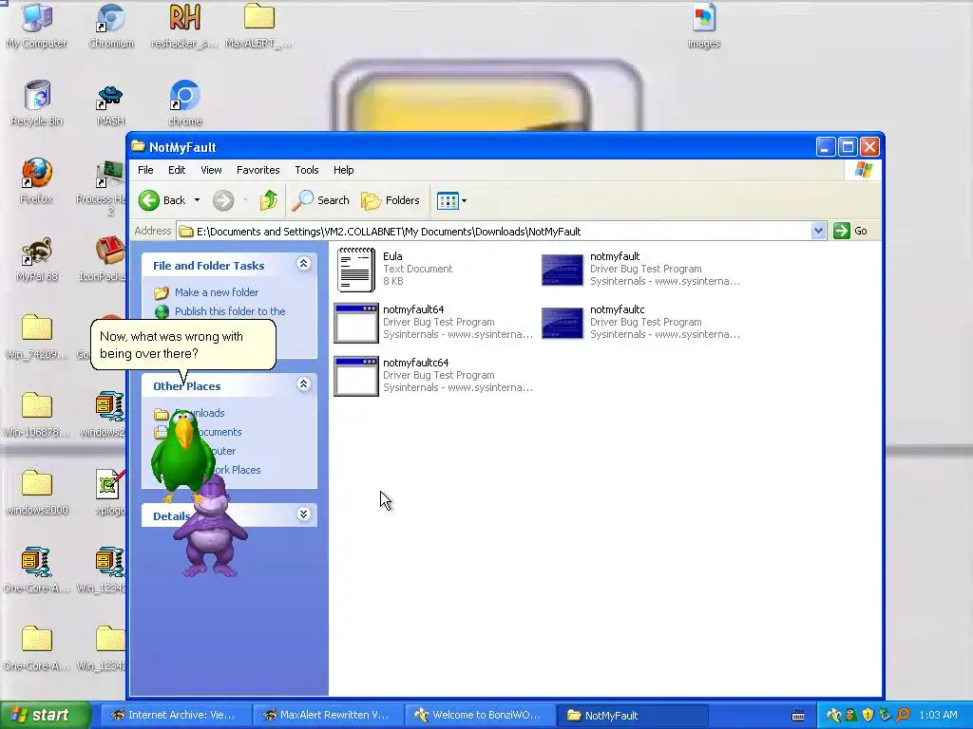Collapse File and Folder Tasks panel
This screenshot has width=973, height=729.
303,264
